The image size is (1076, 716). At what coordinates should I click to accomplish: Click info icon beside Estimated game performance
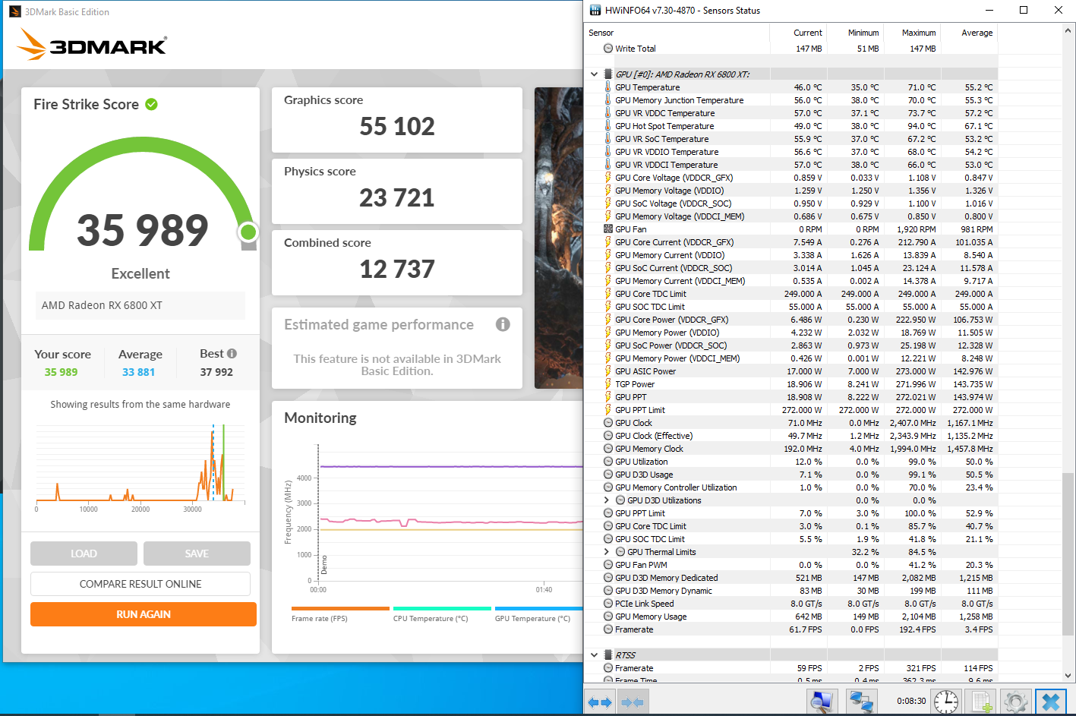[503, 324]
